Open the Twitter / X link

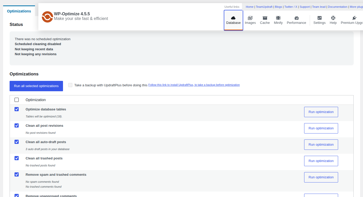click(x=291, y=7)
